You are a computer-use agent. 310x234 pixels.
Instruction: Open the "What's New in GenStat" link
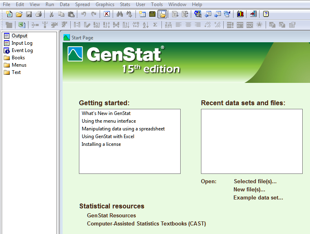pos(106,113)
